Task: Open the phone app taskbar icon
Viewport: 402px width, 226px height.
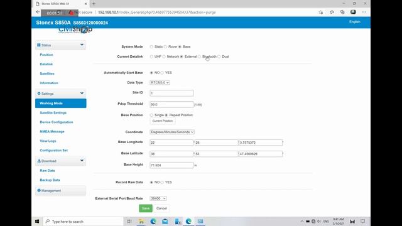Action: pos(177,222)
